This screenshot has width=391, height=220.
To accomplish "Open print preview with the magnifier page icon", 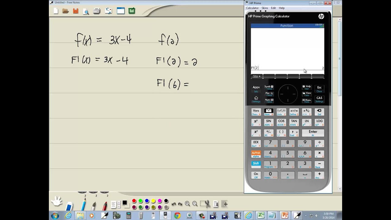I will coord(86,11).
